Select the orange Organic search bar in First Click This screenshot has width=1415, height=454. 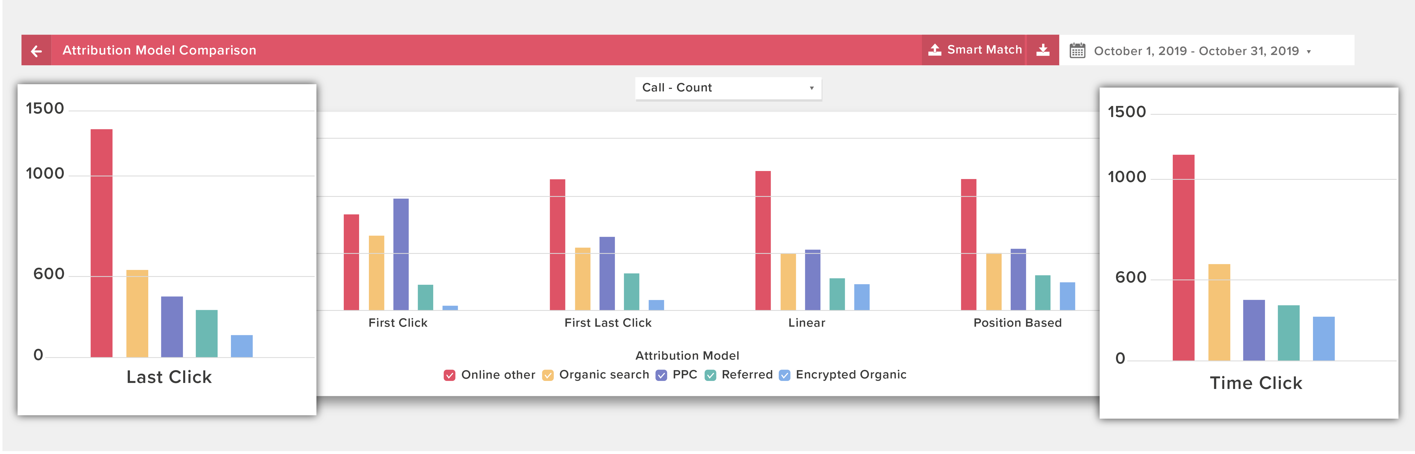point(376,273)
